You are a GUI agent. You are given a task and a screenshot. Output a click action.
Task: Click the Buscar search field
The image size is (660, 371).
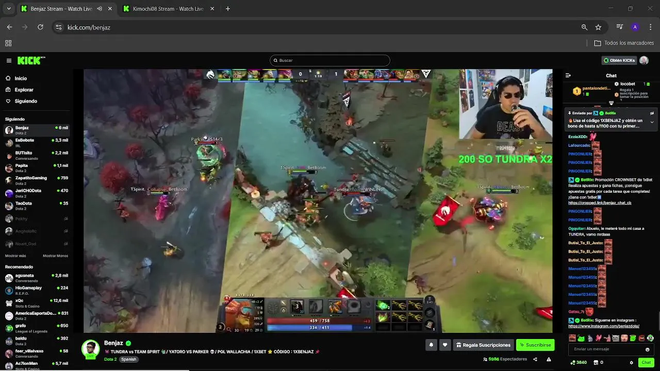(x=330, y=60)
